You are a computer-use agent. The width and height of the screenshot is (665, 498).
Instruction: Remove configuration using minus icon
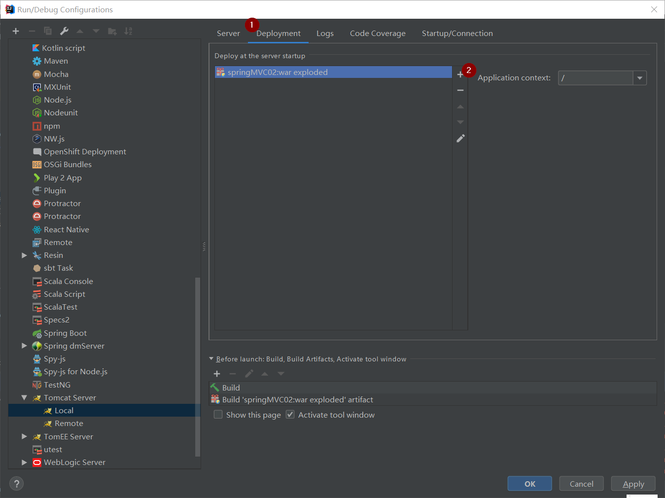coord(32,31)
